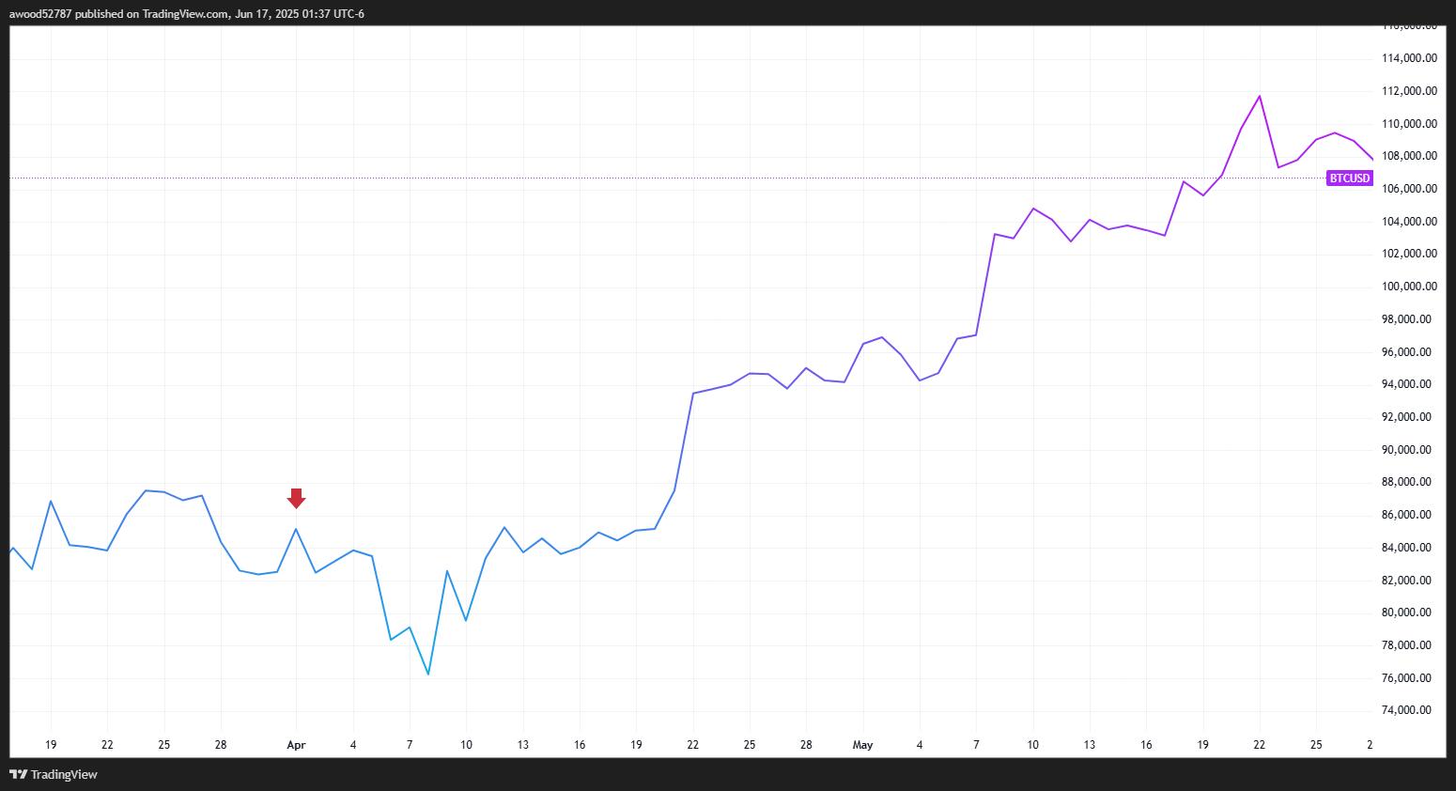Click the TradingView.com published header text
The height and width of the screenshot is (791, 1456).
click(187, 14)
